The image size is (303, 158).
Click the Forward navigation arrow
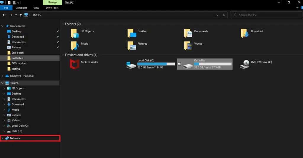pos(11,15)
